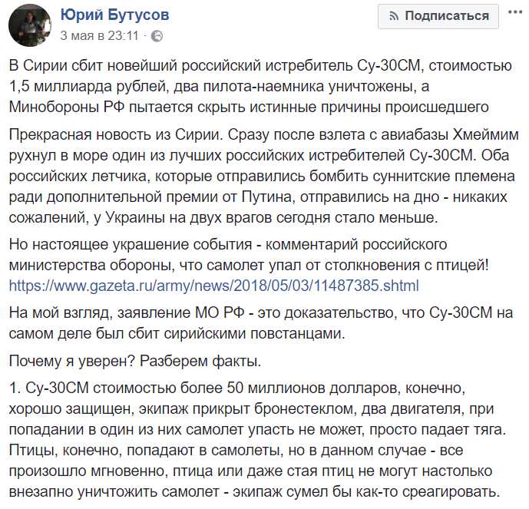Image resolution: width=529 pixels, height=509 pixels.
Task: Click the RSS feed icon inside Подписаться
Action: coord(394,16)
